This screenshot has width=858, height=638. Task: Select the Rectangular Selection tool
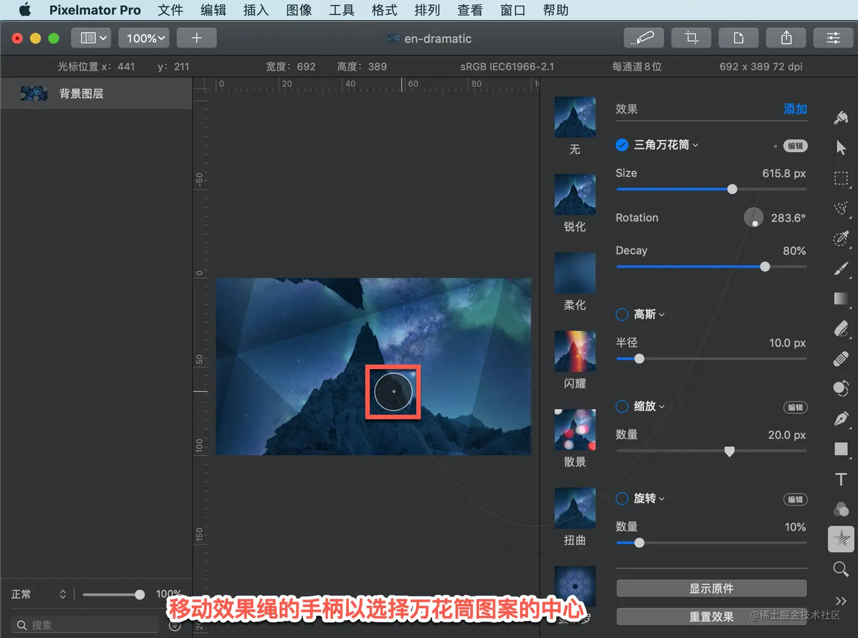pyautogui.click(x=841, y=178)
